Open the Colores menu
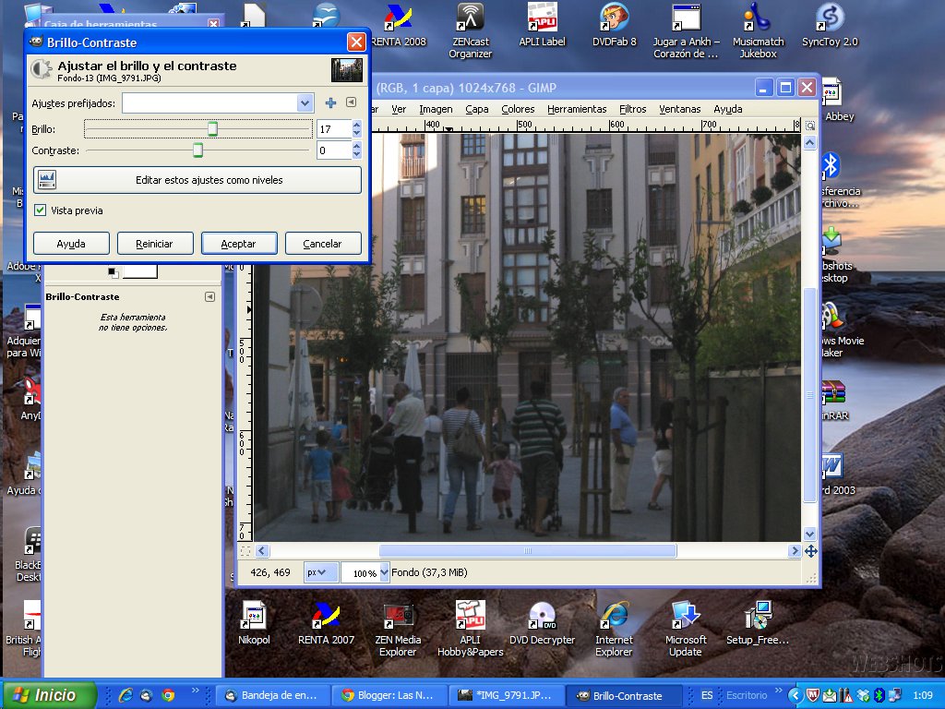This screenshot has height=709, width=945. pyautogui.click(x=518, y=109)
